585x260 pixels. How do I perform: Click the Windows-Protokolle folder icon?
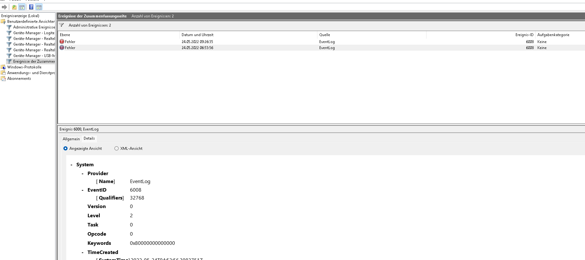(3, 67)
